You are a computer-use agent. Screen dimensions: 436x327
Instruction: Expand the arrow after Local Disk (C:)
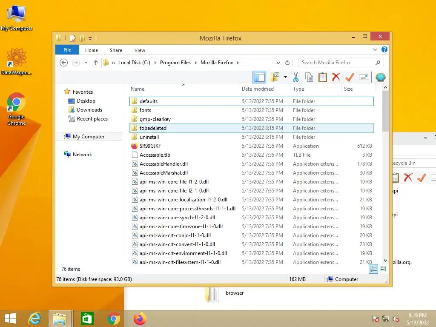point(155,63)
